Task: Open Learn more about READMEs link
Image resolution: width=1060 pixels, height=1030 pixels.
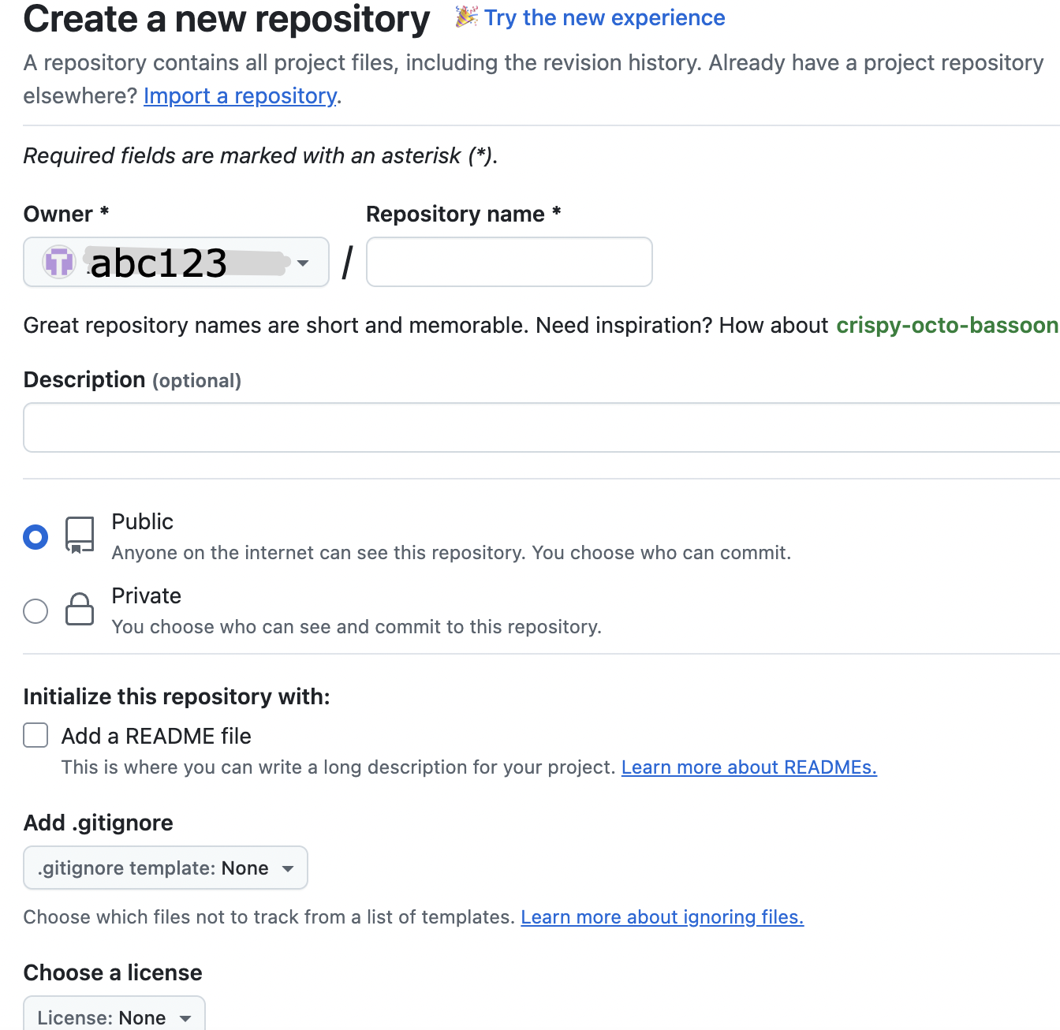Action: coord(749,767)
